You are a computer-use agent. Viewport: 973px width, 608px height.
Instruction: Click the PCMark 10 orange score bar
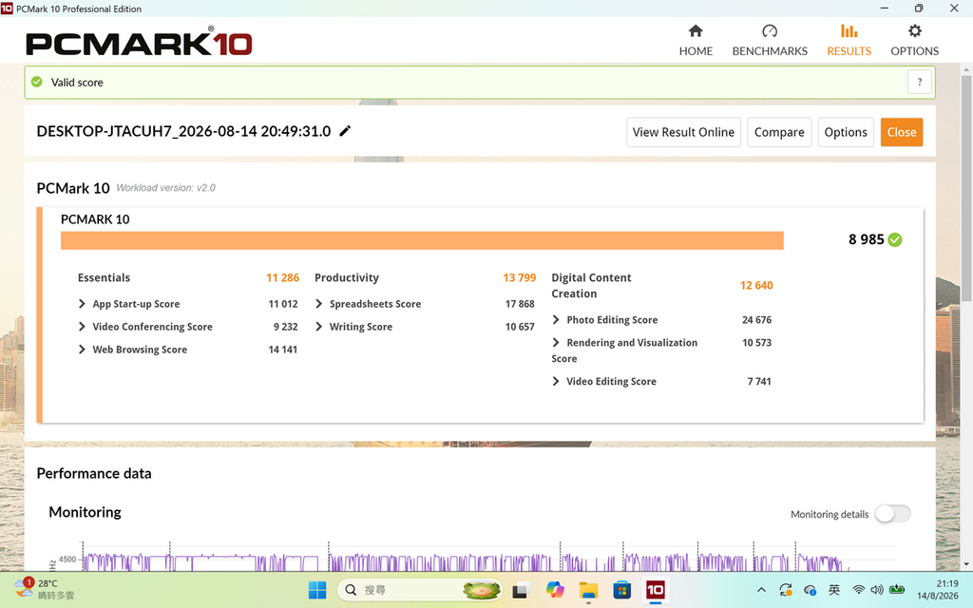pyautogui.click(x=422, y=240)
